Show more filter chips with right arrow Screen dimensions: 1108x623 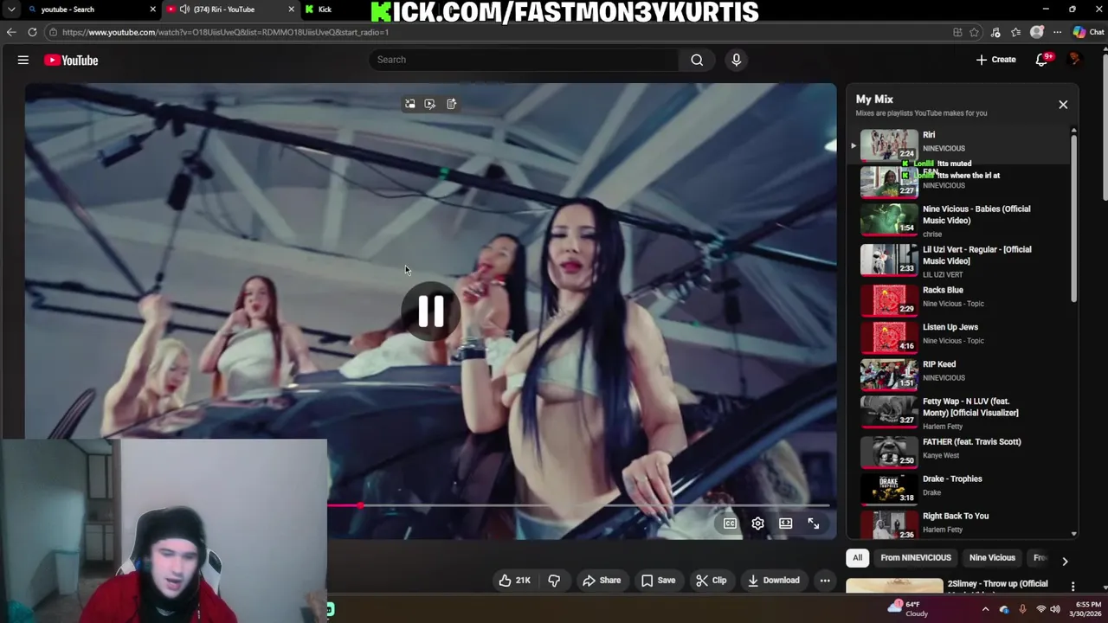(1065, 561)
